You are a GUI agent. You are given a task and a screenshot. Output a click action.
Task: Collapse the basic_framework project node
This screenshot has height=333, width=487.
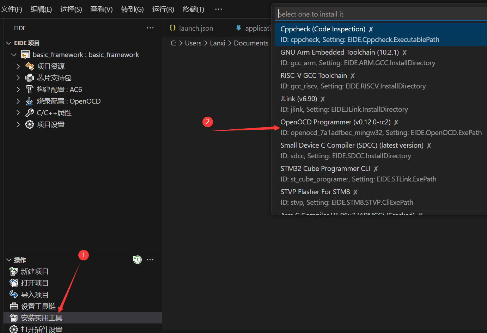coord(14,55)
